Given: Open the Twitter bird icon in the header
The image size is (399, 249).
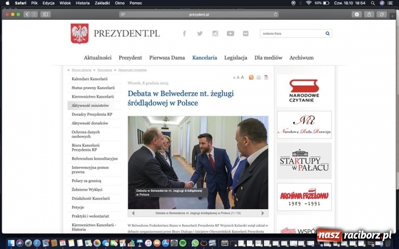Looking at the screenshot, I should pos(200,33).
